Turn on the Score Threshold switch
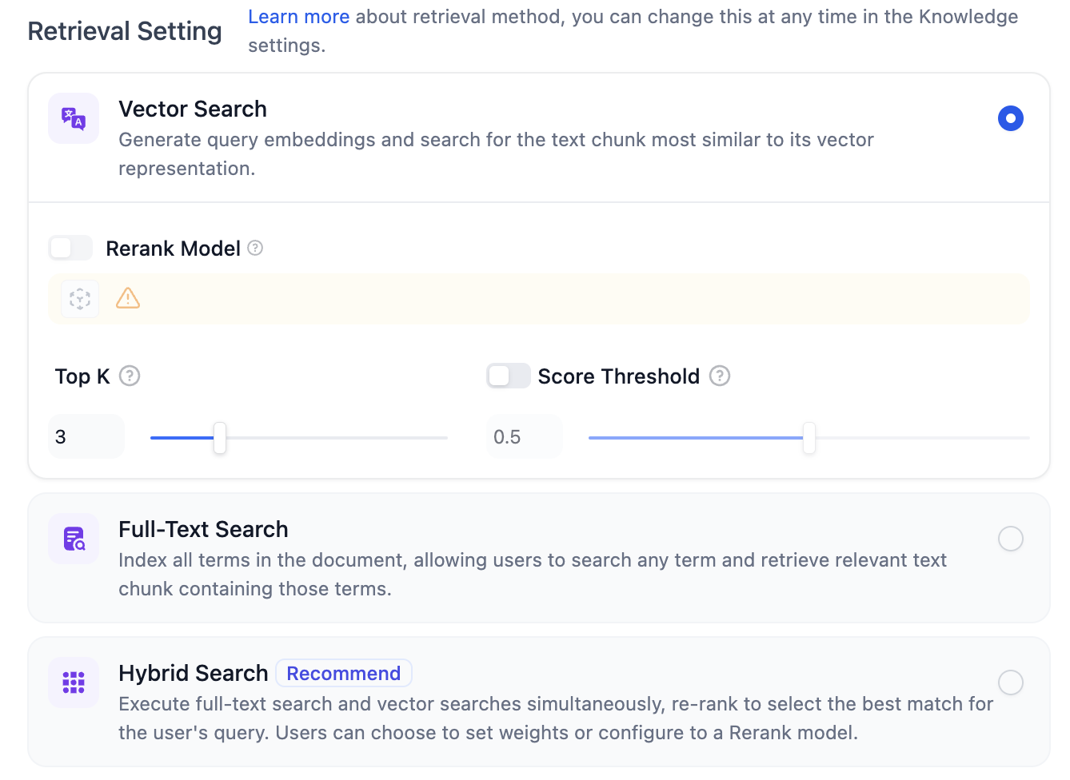This screenshot has width=1070, height=780. pyautogui.click(x=509, y=376)
